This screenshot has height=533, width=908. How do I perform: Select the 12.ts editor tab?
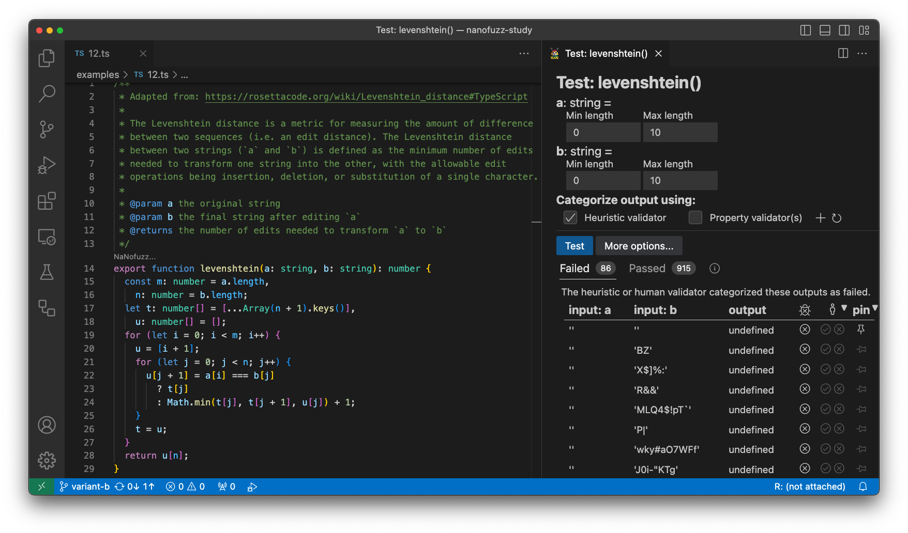click(99, 54)
